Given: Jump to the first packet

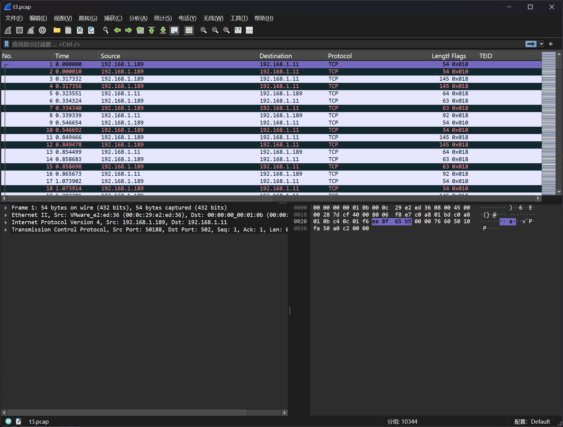Looking at the screenshot, I should 151,30.
